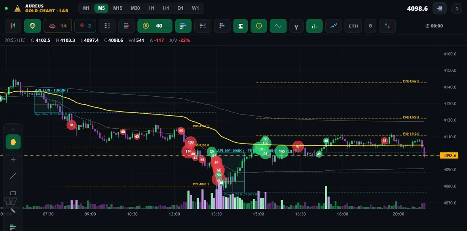Click the gamma symbol button
This screenshot has height=231, width=467.
pos(296,26)
